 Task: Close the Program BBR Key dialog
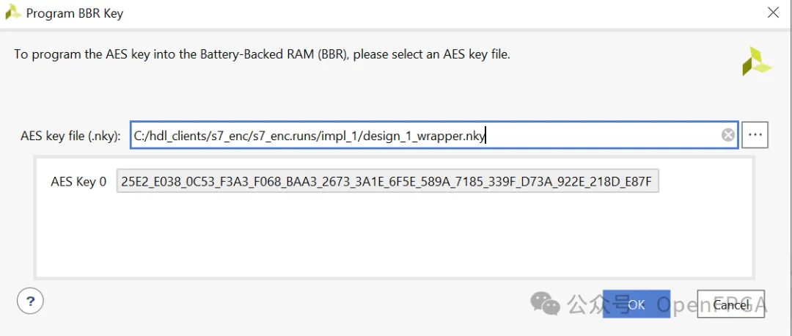[x=773, y=12]
